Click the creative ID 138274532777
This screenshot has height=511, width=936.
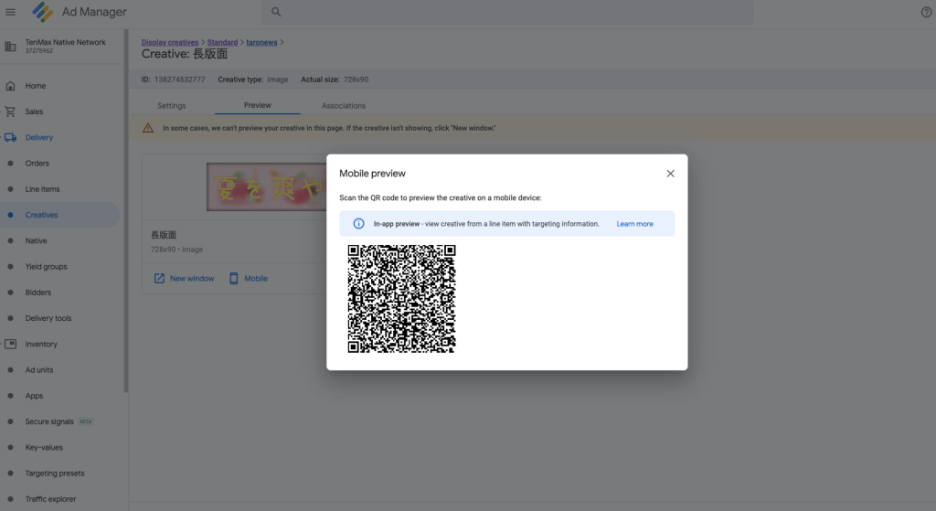[180, 80]
